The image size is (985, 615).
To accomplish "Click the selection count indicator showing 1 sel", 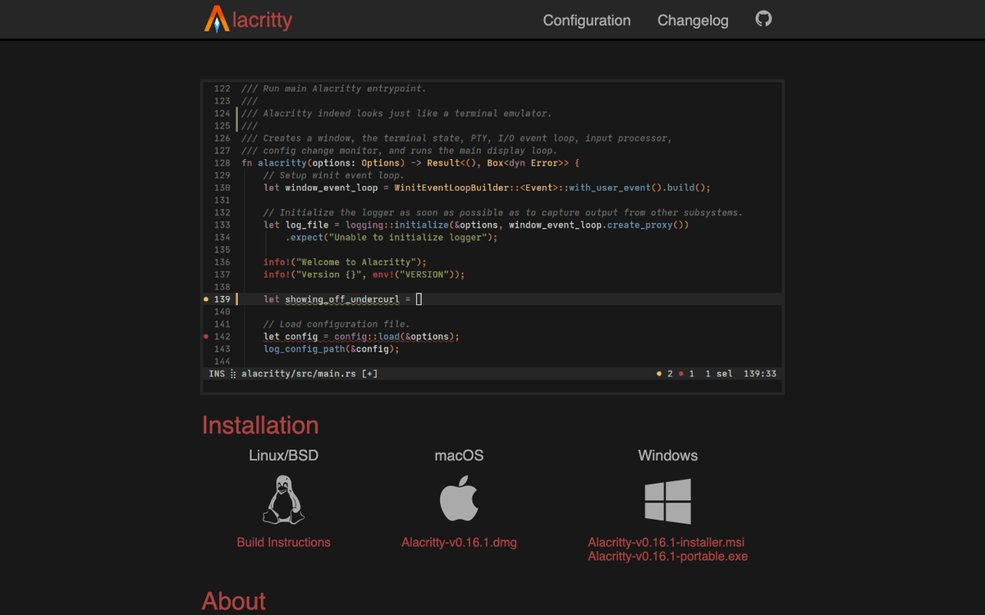I will pyautogui.click(x=717, y=373).
